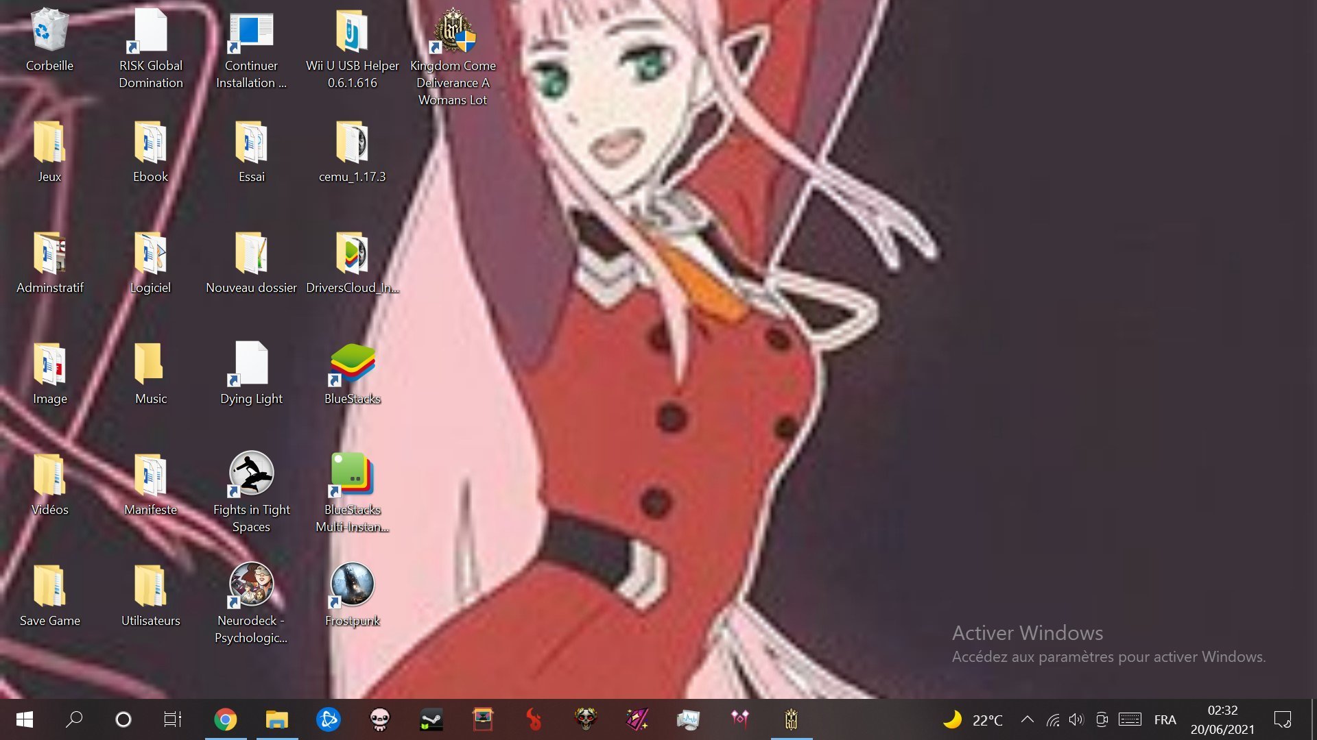Viewport: 1317px width, 740px height.
Task: Open the Wii U USB Helper folder
Action: tap(352, 49)
